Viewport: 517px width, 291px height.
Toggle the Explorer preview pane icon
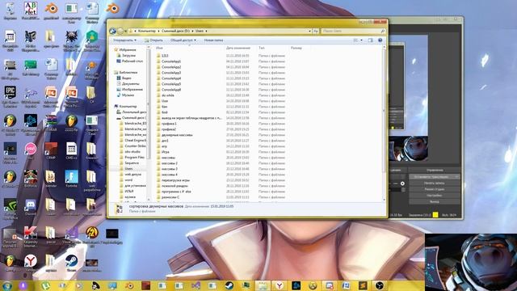click(x=370, y=40)
